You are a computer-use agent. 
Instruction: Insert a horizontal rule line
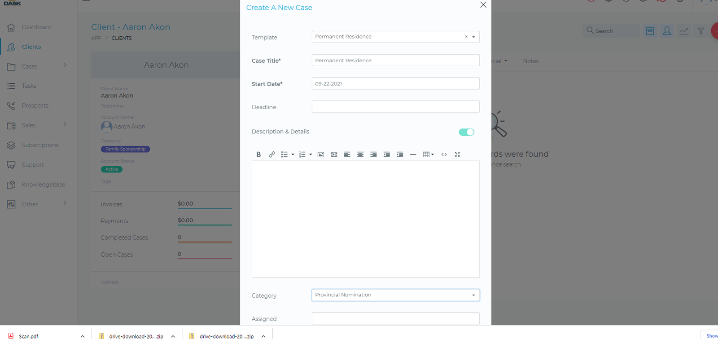coord(413,154)
